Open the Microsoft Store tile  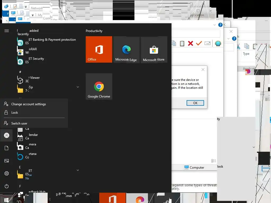click(154, 49)
